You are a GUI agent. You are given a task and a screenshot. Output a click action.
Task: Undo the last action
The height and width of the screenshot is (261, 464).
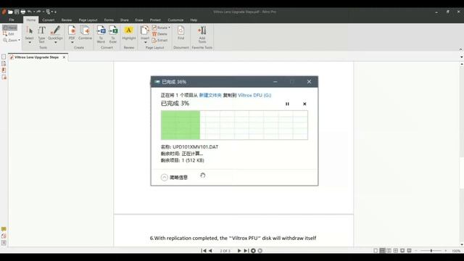pos(30,12)
